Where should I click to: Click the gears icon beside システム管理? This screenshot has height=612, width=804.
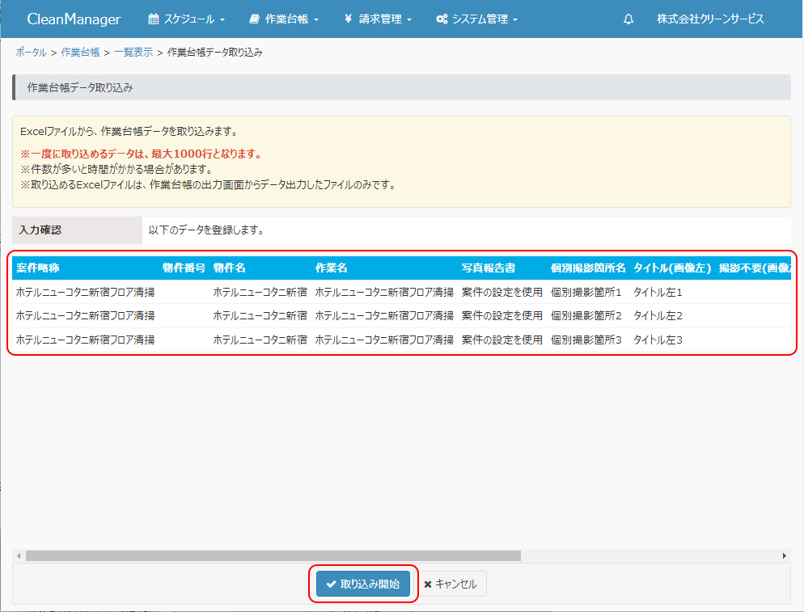coord(442,19)
